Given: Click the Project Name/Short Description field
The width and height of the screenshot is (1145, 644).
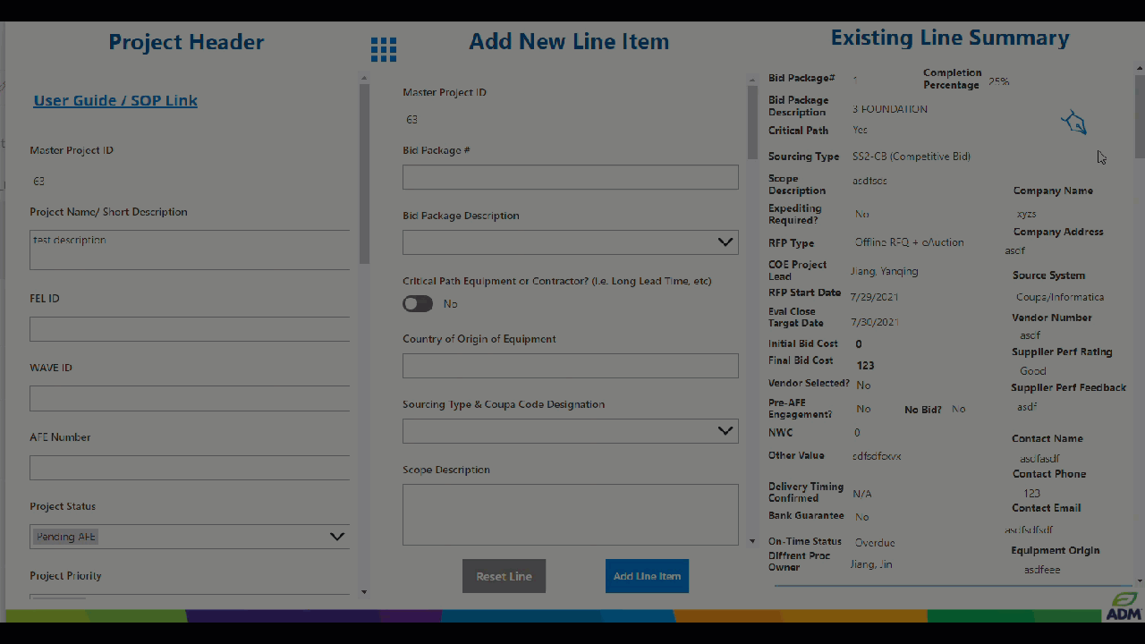Looking at the screenshot, I should click(190, 249).
